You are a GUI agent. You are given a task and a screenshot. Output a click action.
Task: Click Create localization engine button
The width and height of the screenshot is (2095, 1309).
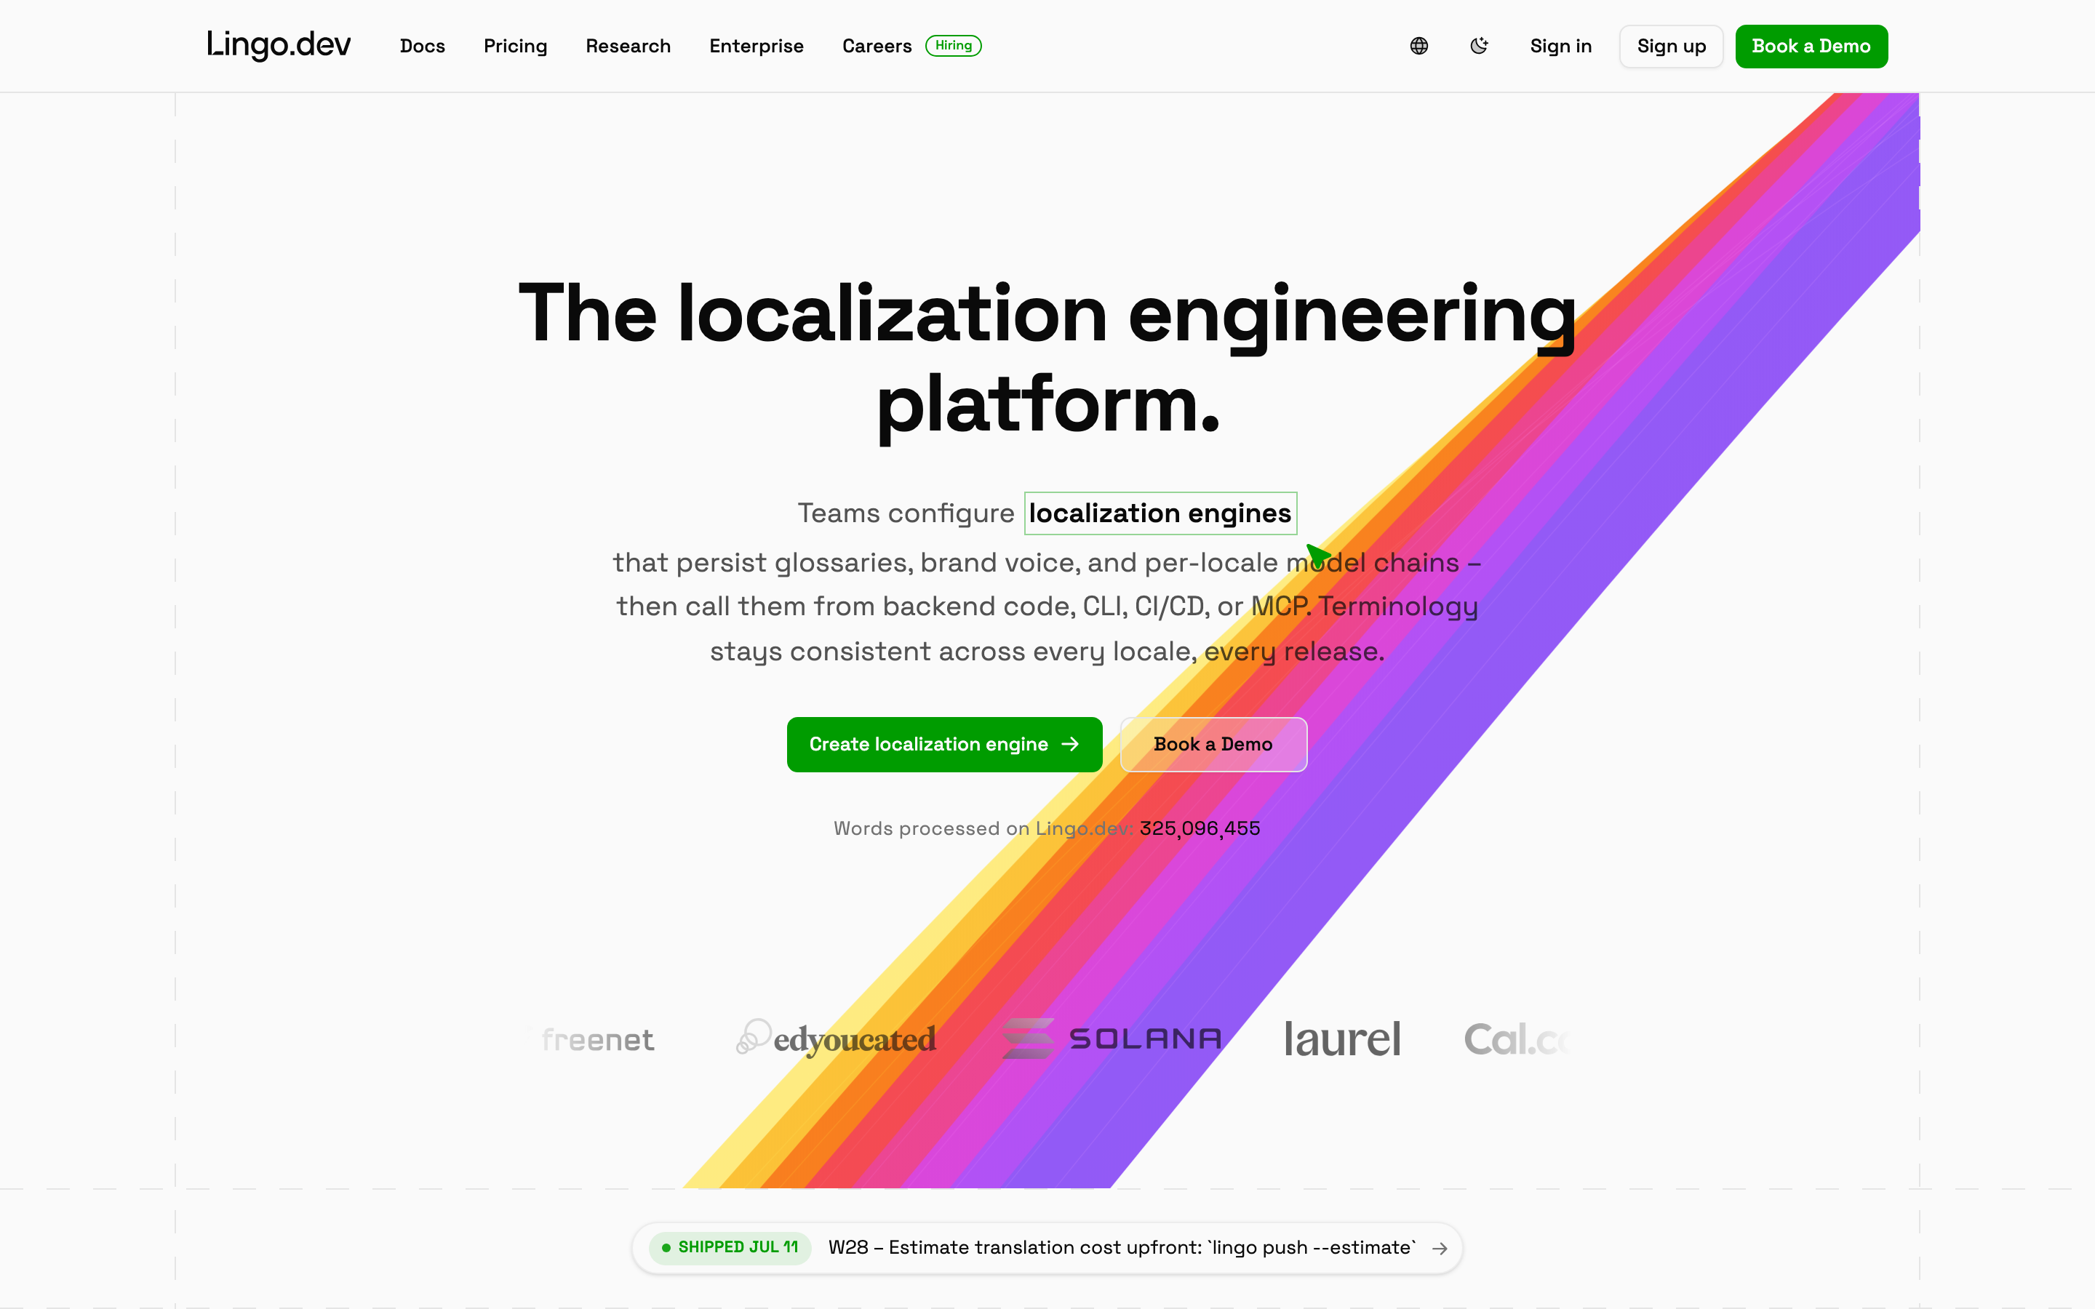944,745
